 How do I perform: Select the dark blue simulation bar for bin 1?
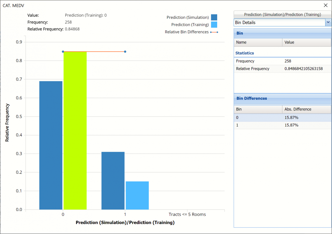[x=113, y=181]
